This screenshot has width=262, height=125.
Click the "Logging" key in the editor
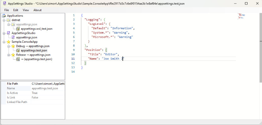(x=92, y=19)
